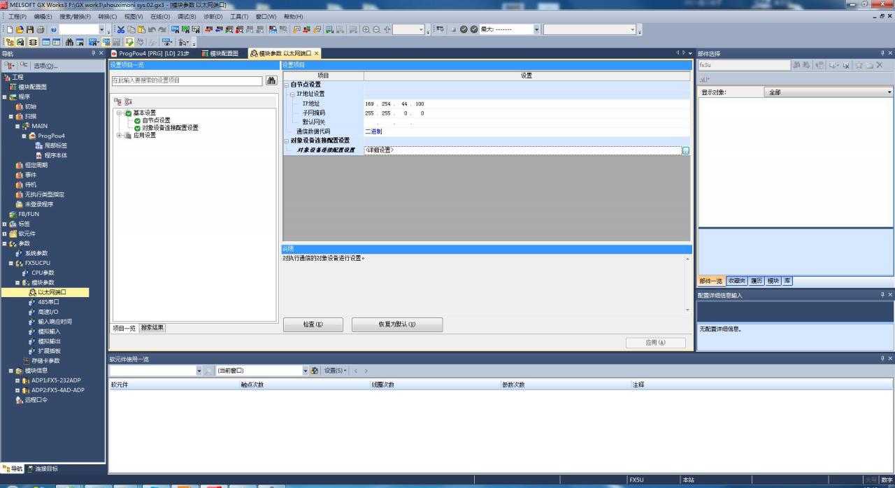895x488 pixels.
Task: Click the binoculars search icon beside the settings search field
Action: coord(271,80)
